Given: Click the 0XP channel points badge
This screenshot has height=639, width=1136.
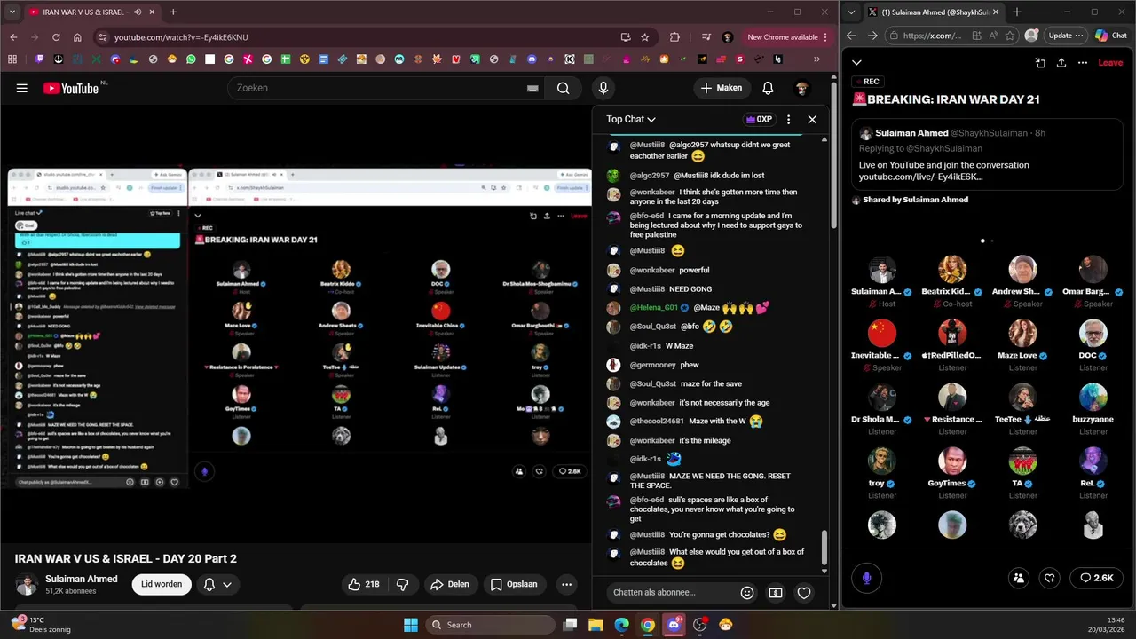Looking at the screenshot, I should click(759, 119).
